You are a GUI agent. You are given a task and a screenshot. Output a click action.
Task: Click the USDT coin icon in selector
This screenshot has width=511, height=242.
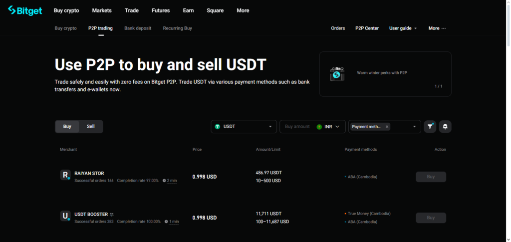(x=218, y=126)
